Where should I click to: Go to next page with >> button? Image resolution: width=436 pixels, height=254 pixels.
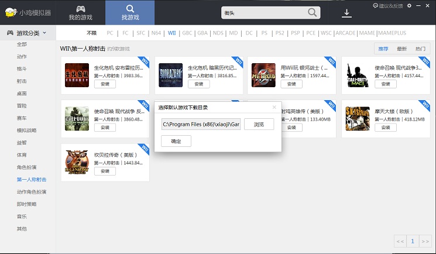coord(425,241)
